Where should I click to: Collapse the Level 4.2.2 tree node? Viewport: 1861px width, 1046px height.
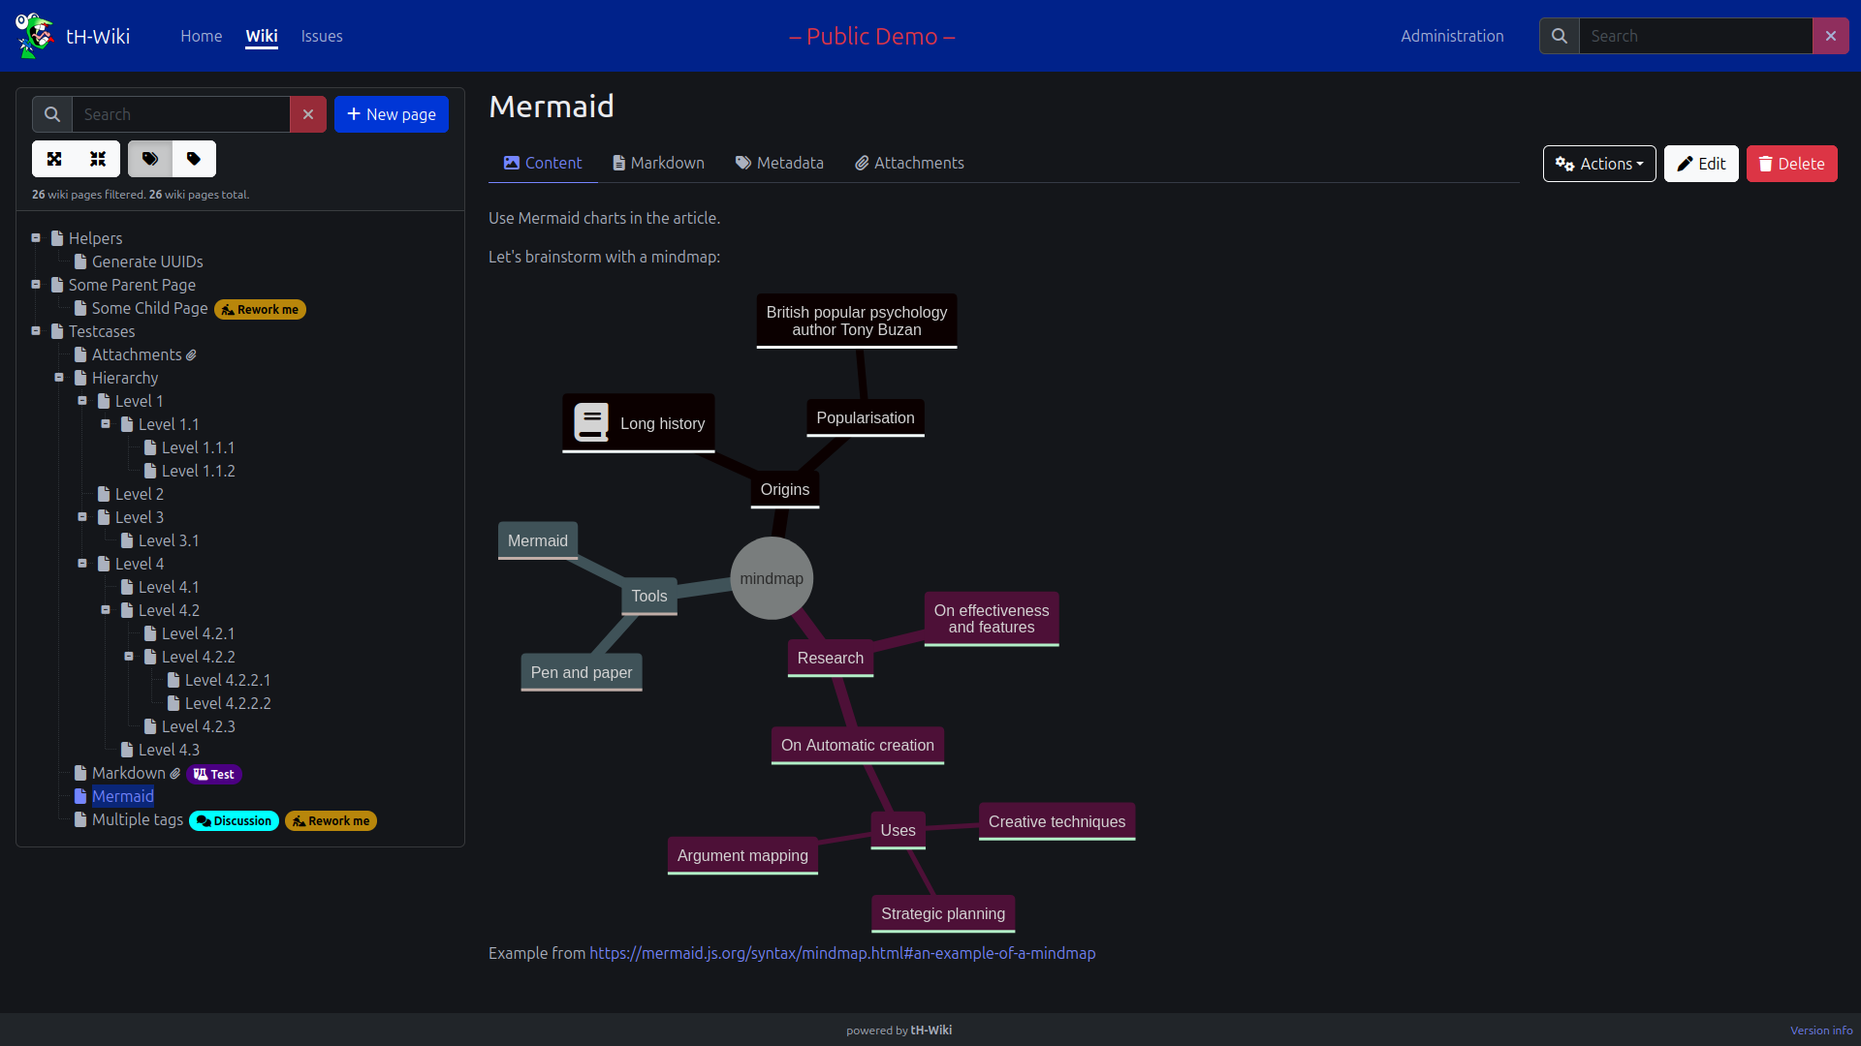coord(129,657)
